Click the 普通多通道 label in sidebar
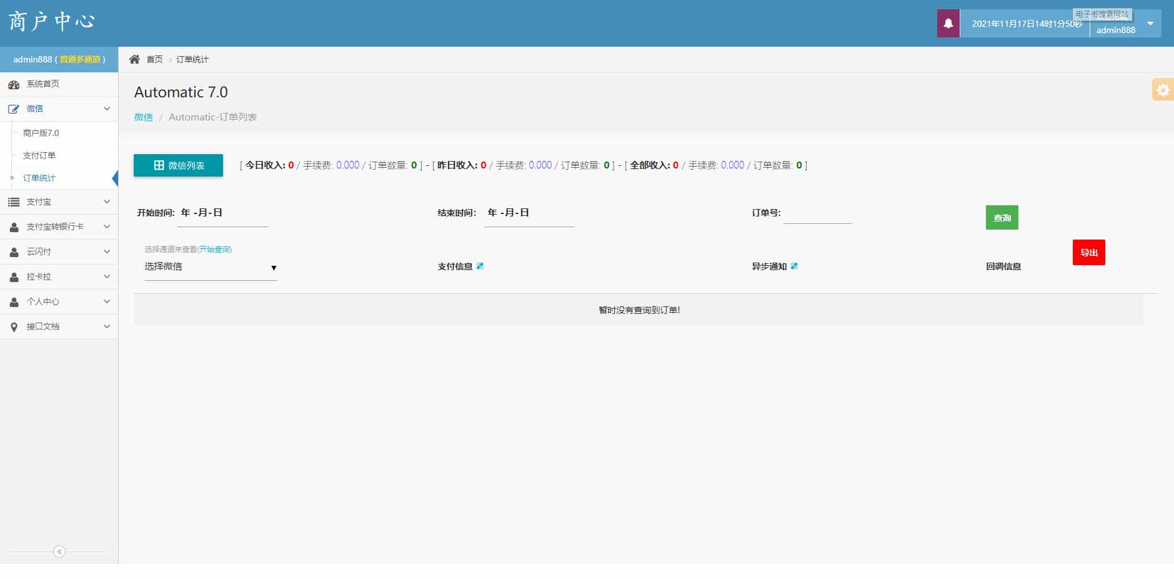Screen dimensions: 1174x579 pos(80,59)
